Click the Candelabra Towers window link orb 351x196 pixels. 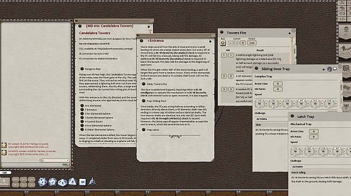pos(80,26)
